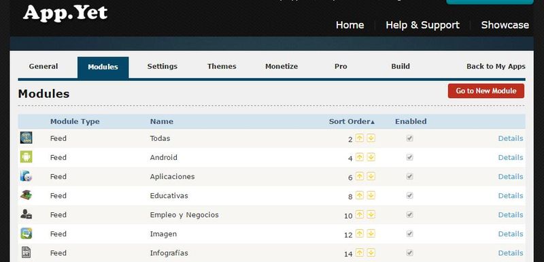Image resolution: width=544 pixels, height=262 pixels.
Task: Open the General tab
Action: tap(44, 66)
